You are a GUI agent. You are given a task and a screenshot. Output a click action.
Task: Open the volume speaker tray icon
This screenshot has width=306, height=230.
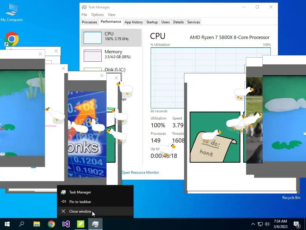pos(267,224)
